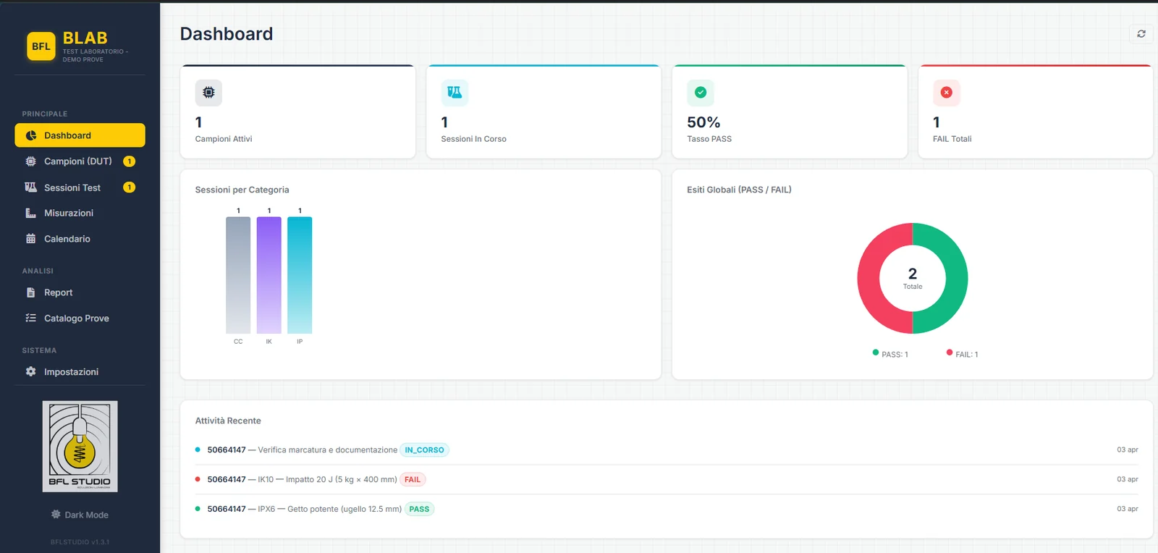Click the Dashboard pie chart sidebar icon
This screenshot has width=1158, height=553.
point(31,135)
